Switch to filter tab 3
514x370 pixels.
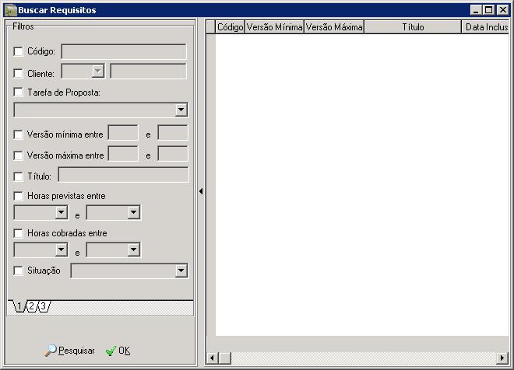(43, 306)
